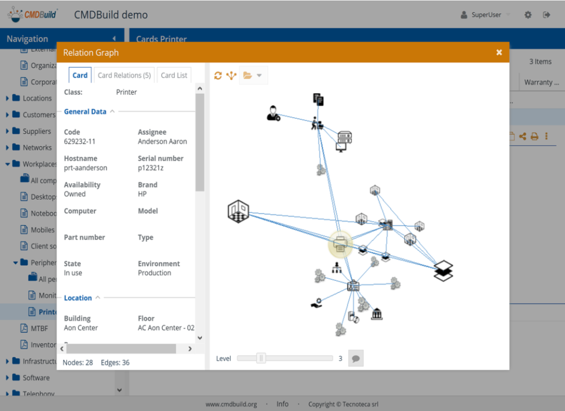Image resolution: width=565 pixels, height=411 pixels.
Task: Click the card panel horizontal scrollbar
Action: 121,349
